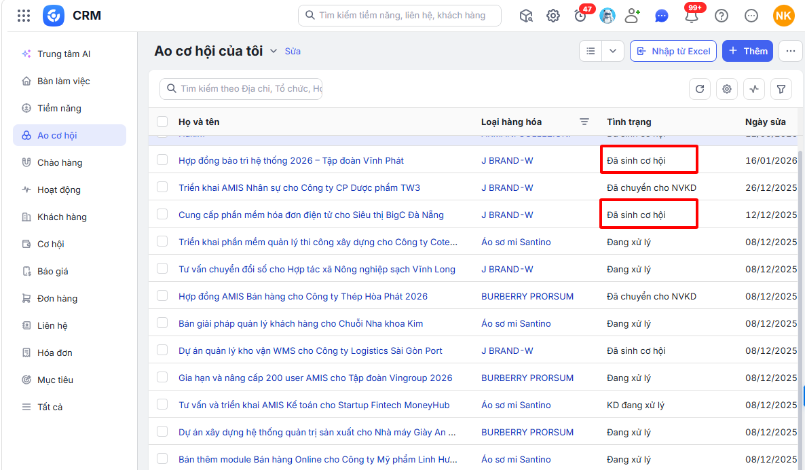Refresh the opportunity pool list
805x470 pixels.
point(700,89)
